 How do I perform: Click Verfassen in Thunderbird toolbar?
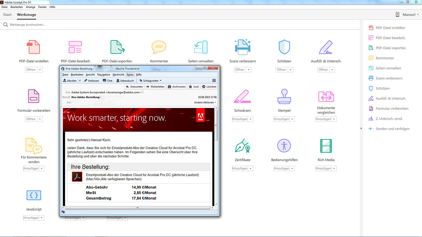click(x=92, y=81)
